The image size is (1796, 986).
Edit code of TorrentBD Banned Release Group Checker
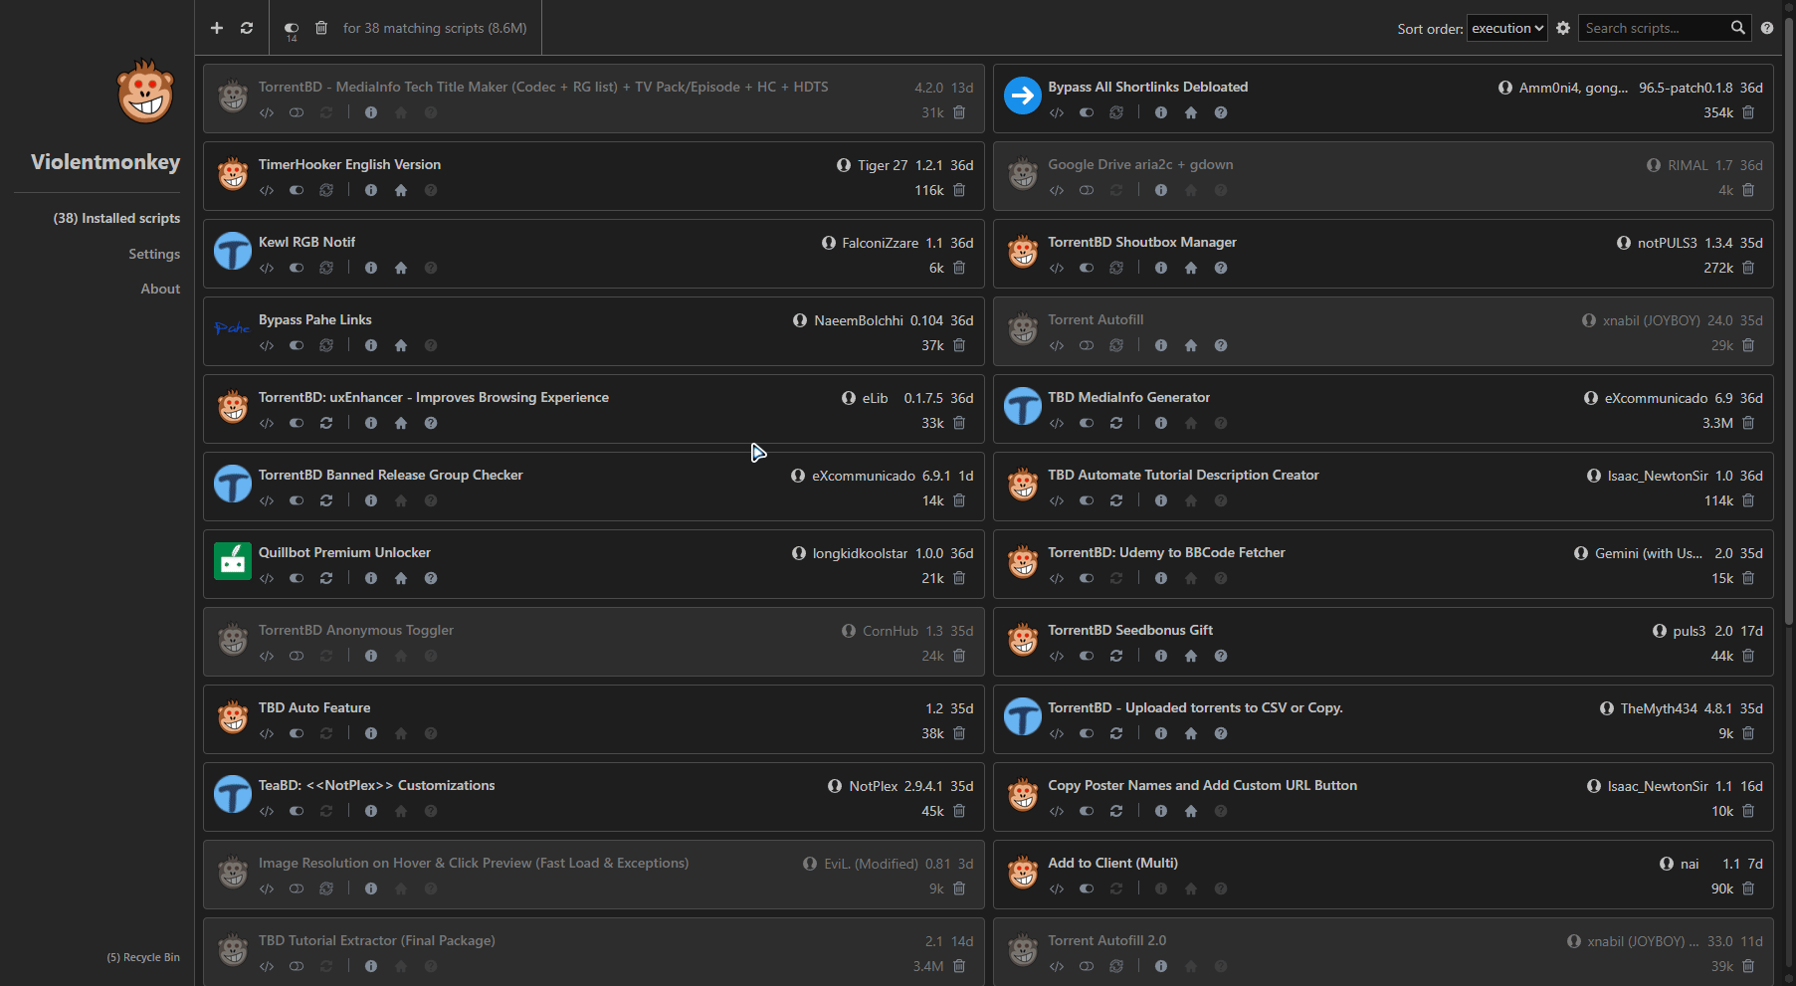pos(267,500)
